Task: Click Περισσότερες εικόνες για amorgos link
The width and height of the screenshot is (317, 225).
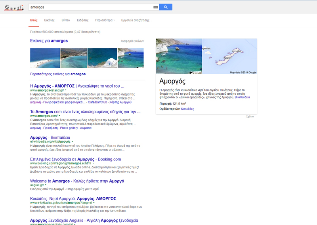Action: pos(58,74)
